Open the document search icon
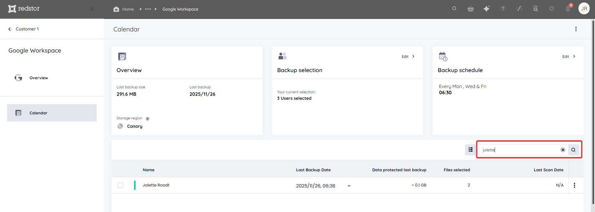Viewport: 595px width, 212px height. tap(535, 9)
